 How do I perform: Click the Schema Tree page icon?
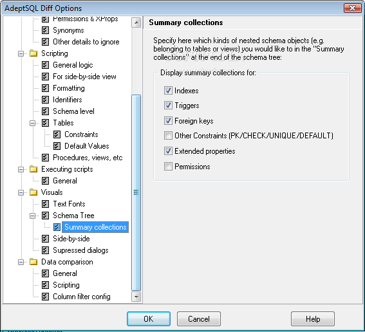pyautogui.click(x=45, y=216)
